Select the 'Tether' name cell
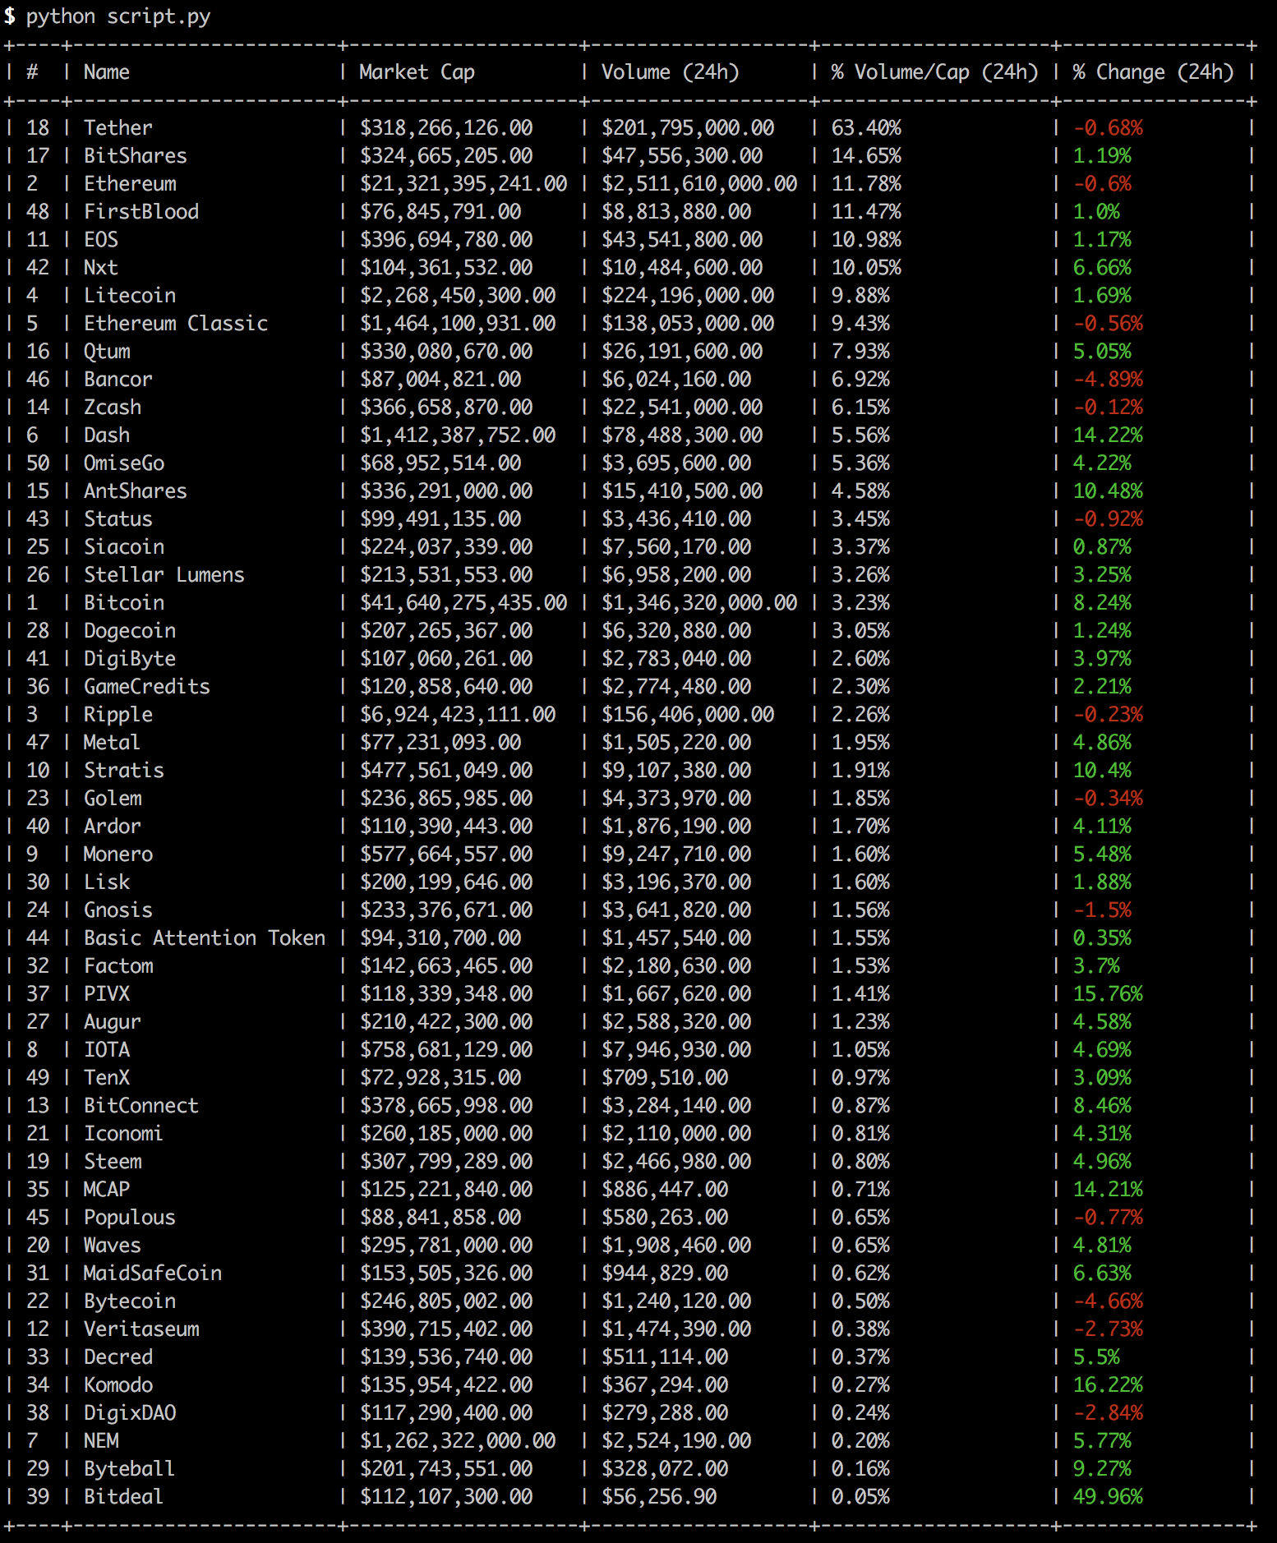The width and height of the screenshot is (1277, 1543). [x=118, y=128]
